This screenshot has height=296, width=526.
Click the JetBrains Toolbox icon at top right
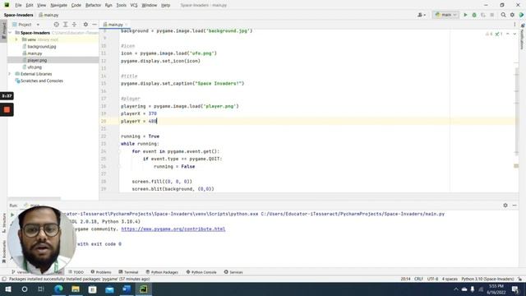click(521, 15)
